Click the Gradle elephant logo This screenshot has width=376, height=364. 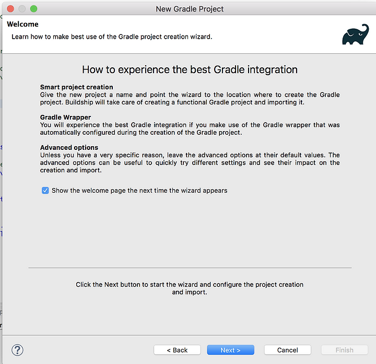(x=356, y=34)
